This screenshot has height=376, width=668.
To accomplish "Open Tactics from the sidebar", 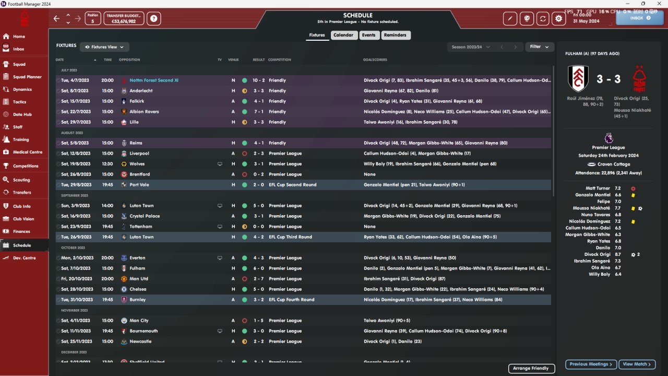I will coord(20,102).
